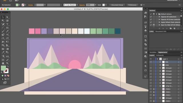The image size is (183, 103).
Task: Click the Document Setup button
Action: (x=117, y=5)
